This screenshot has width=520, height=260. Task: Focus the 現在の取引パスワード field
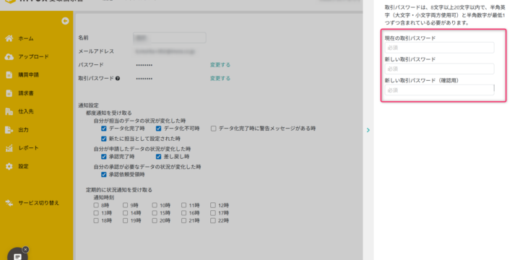coord(439,48)
